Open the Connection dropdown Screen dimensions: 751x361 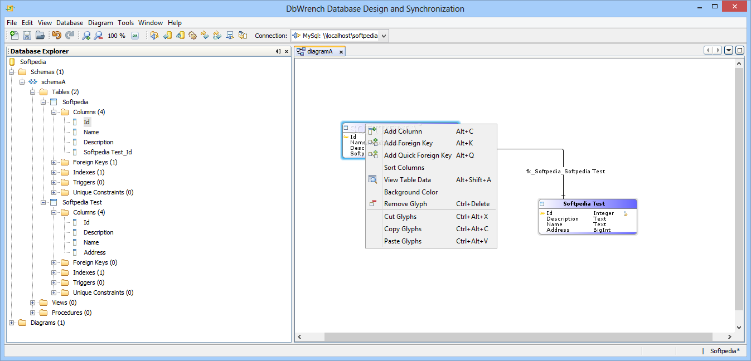[384, 36]
